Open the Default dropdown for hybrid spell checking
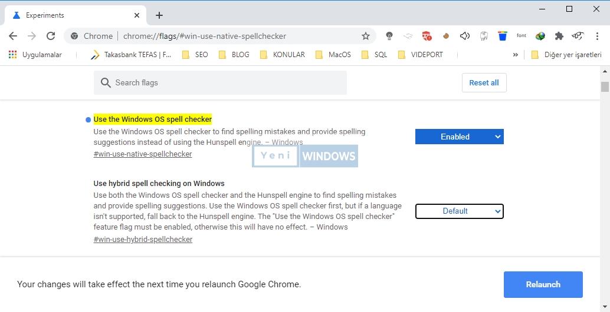The image size is (610, 312). pyautogui.click(x=460, y=211)
